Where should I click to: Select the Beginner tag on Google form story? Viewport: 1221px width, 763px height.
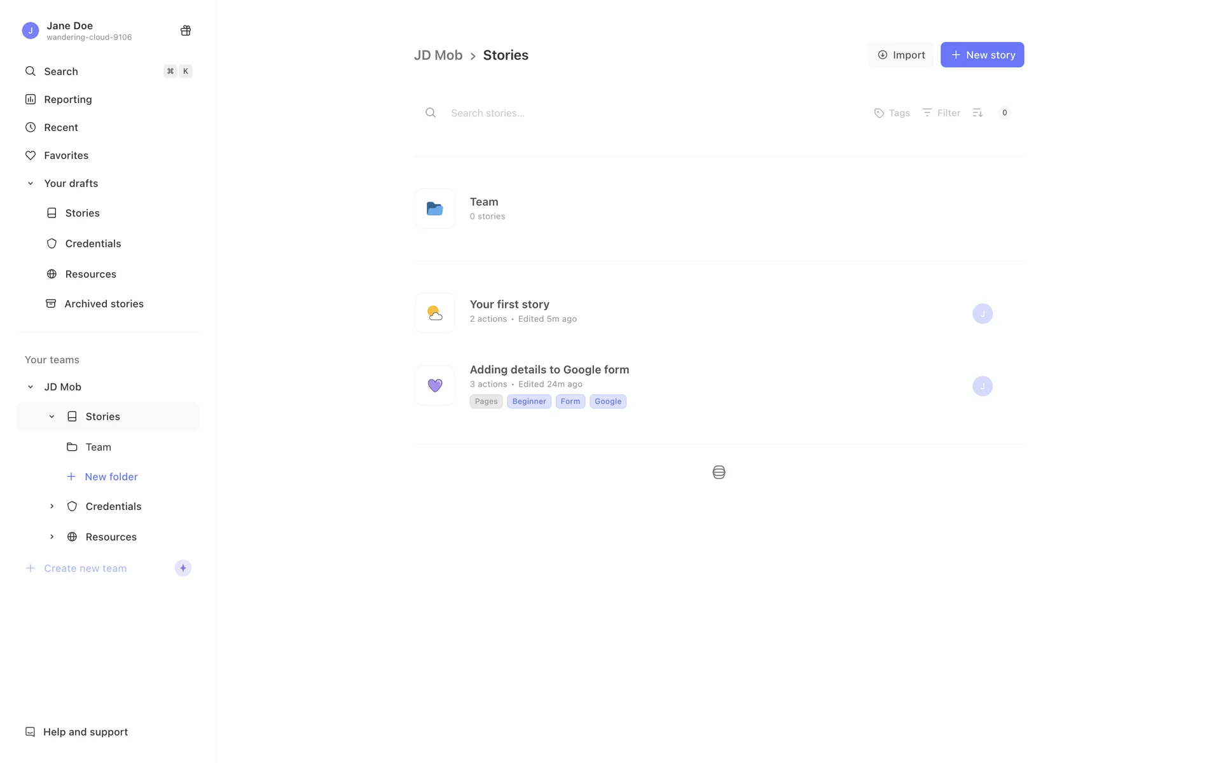coord(528,401)
